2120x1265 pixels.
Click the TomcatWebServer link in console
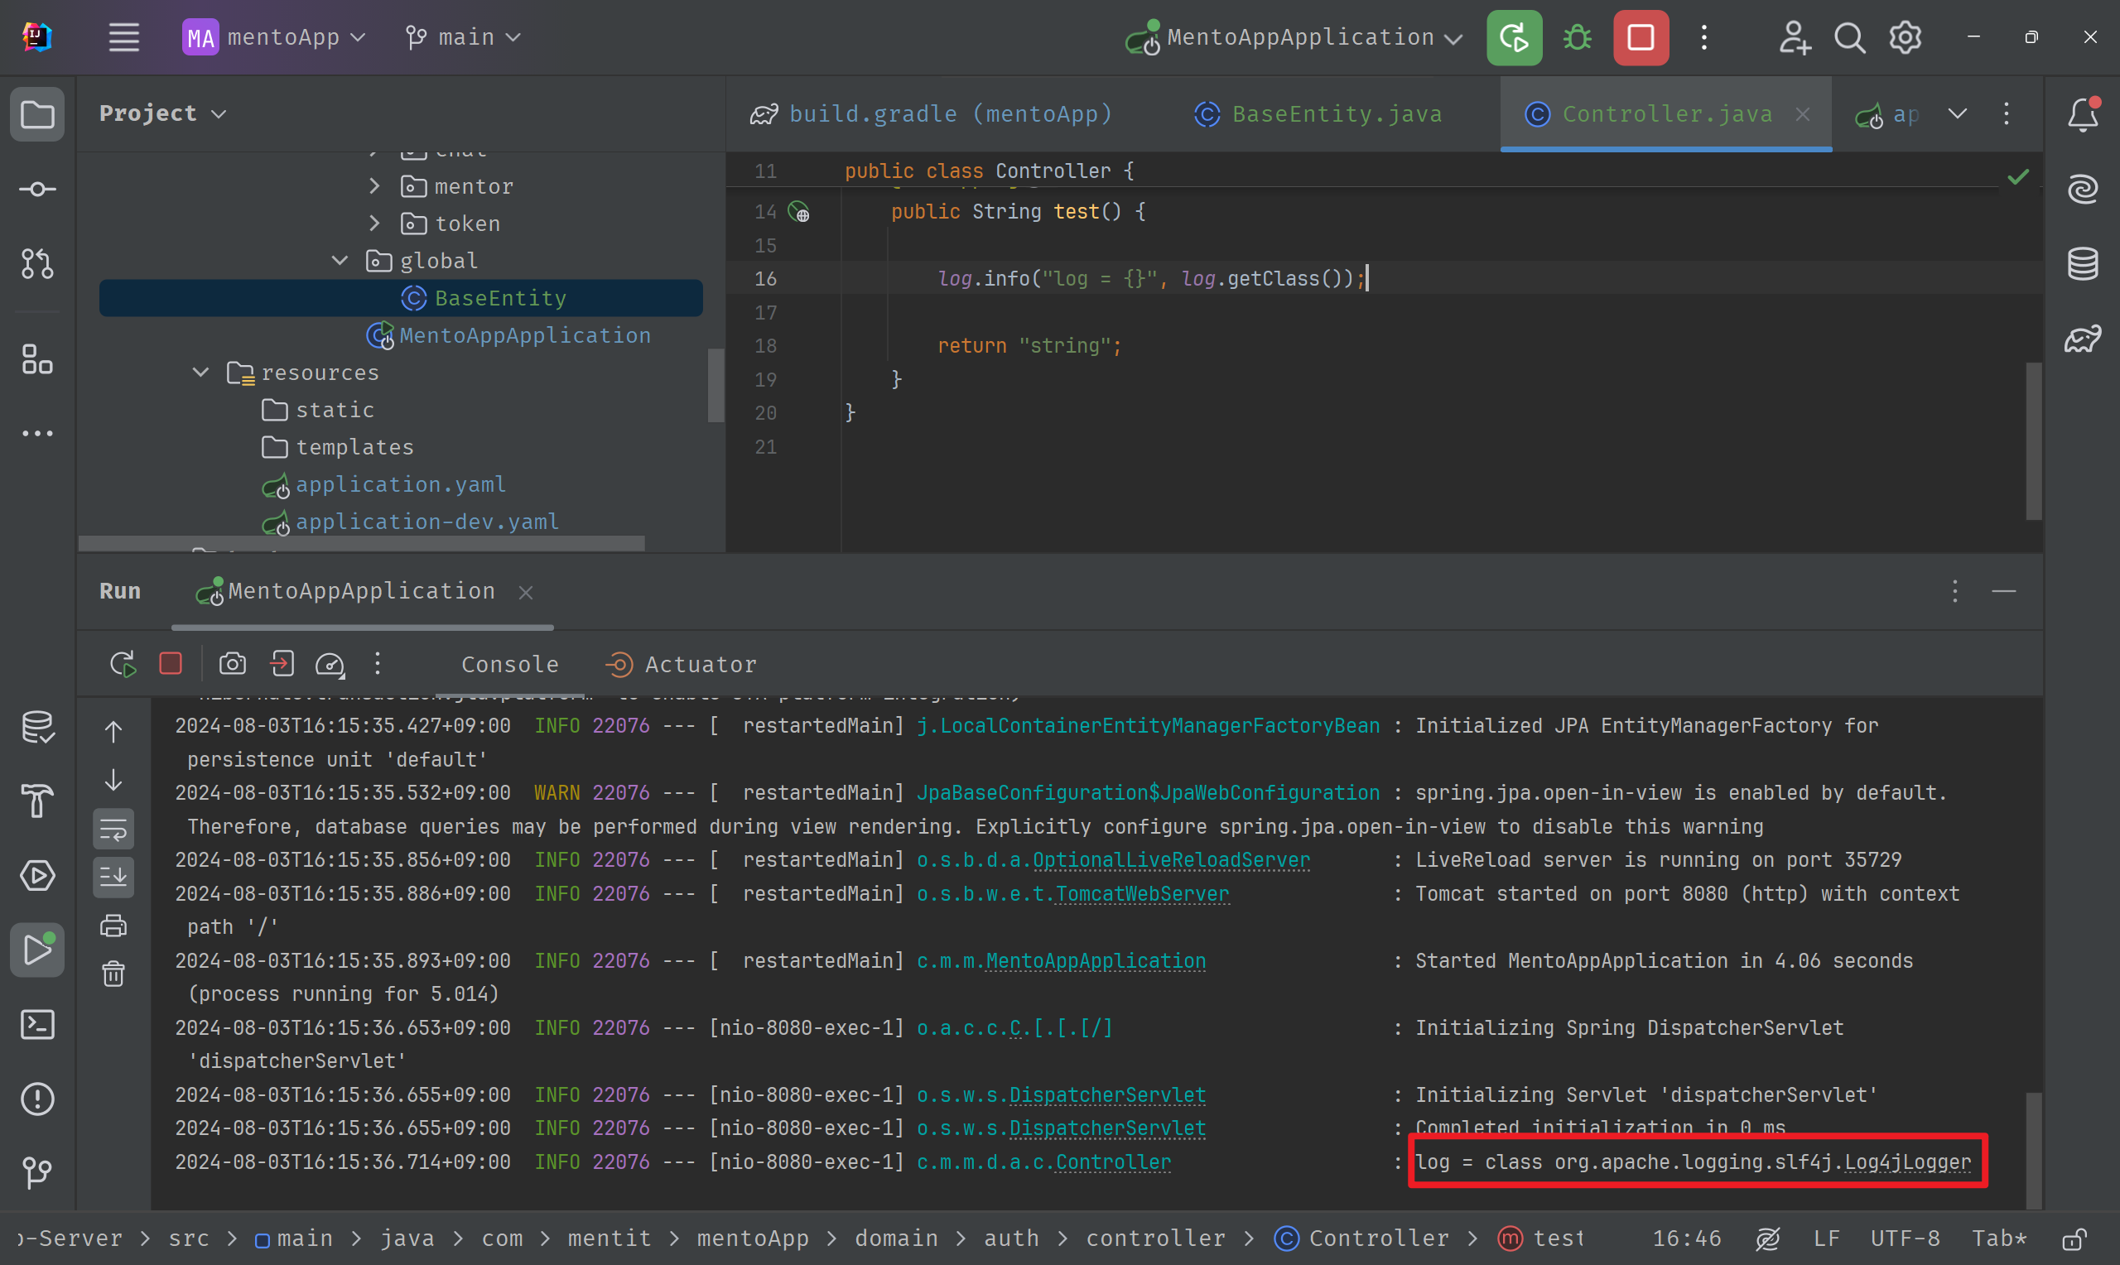click(x=1141, y=893)
